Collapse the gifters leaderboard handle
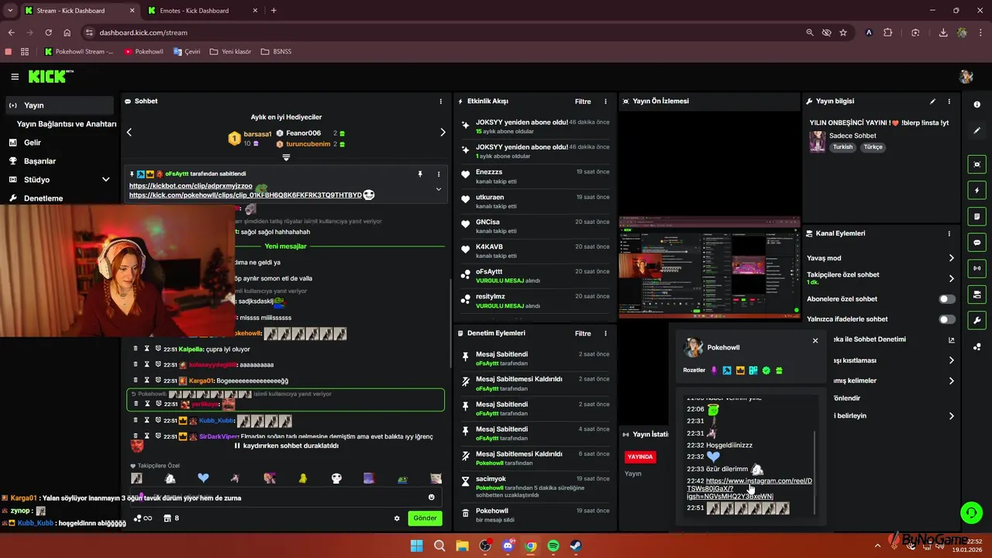The height and width of the screenshot is (558, 992). pyautogui.click(x=286, y=157)
